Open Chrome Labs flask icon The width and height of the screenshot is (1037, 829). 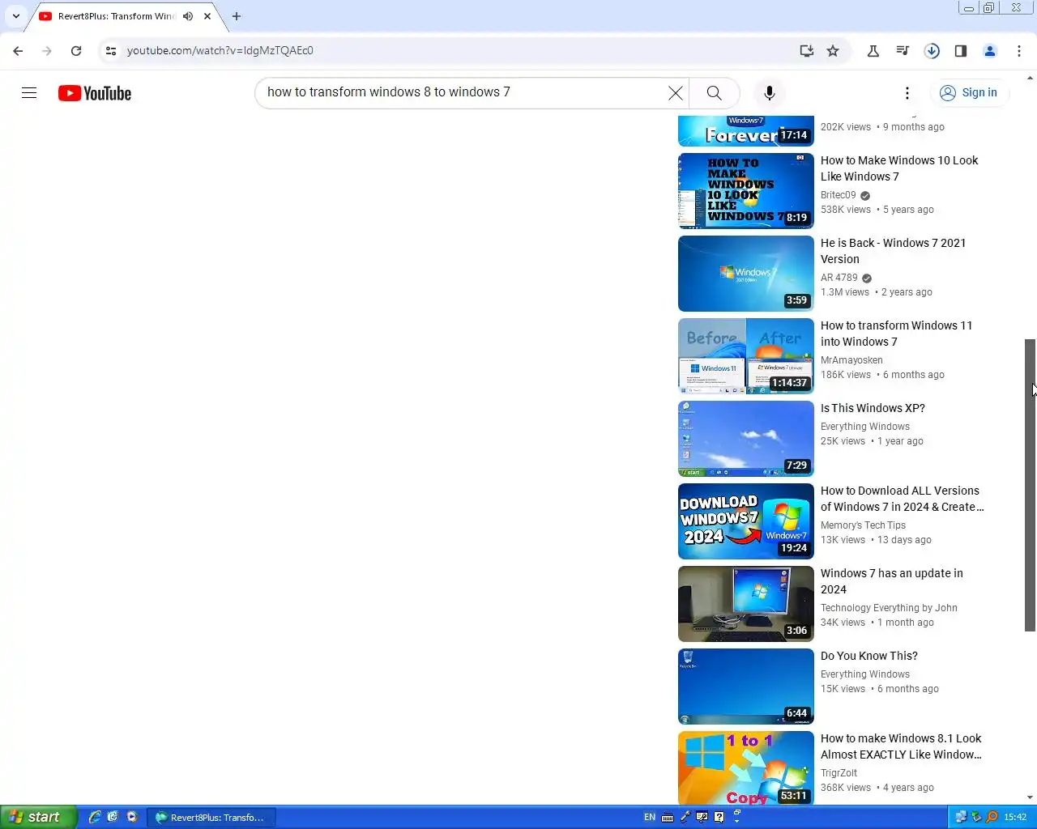coord(873,51)
